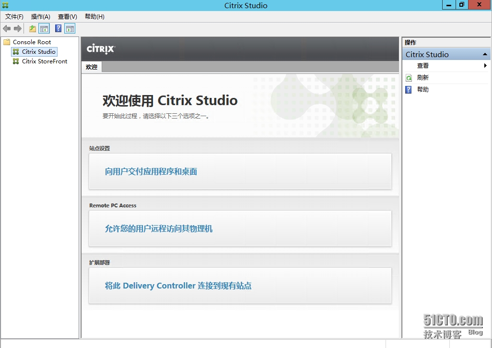
Task: Toggle the Show/Hide Console Tree icon
Action: (x=44, y=29)
